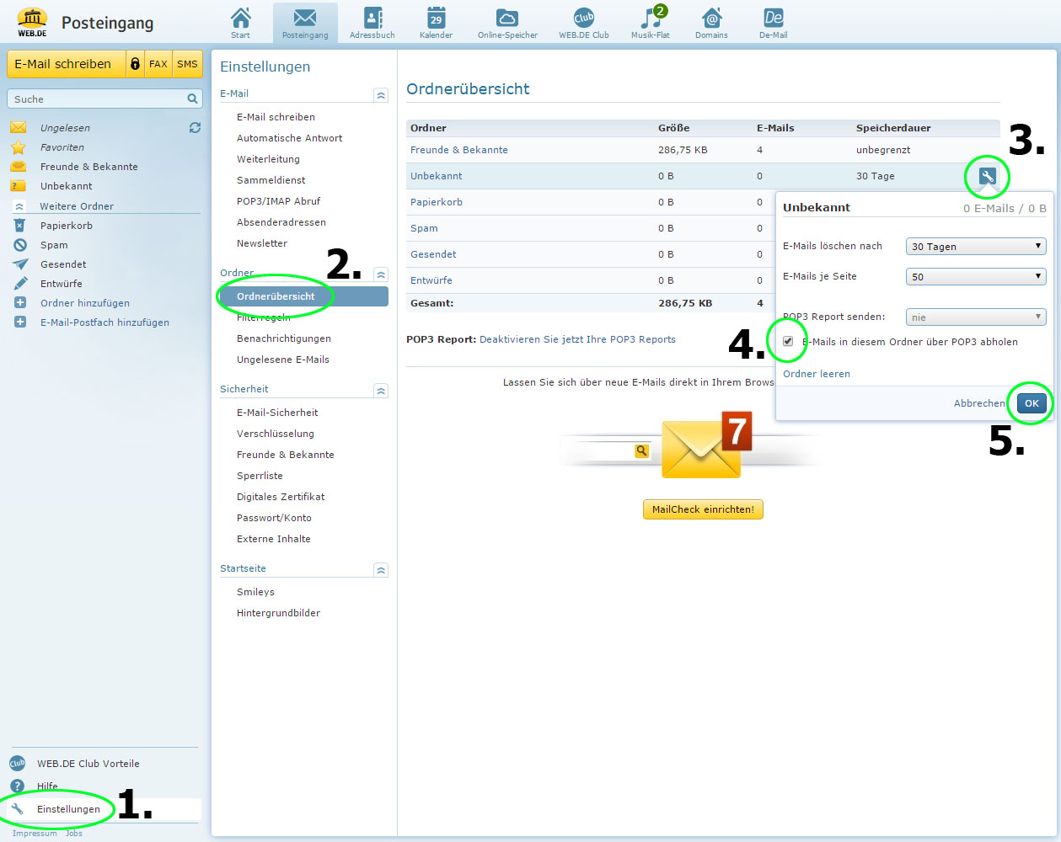
Task: Open the E-Mails je Seite dropdown
Action: (x=976, y=277)
